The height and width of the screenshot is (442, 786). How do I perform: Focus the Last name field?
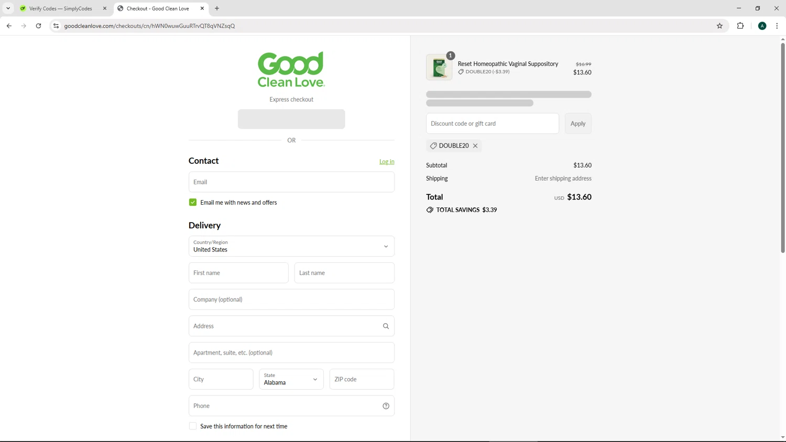pyautogui.click(x=344, y=273)
